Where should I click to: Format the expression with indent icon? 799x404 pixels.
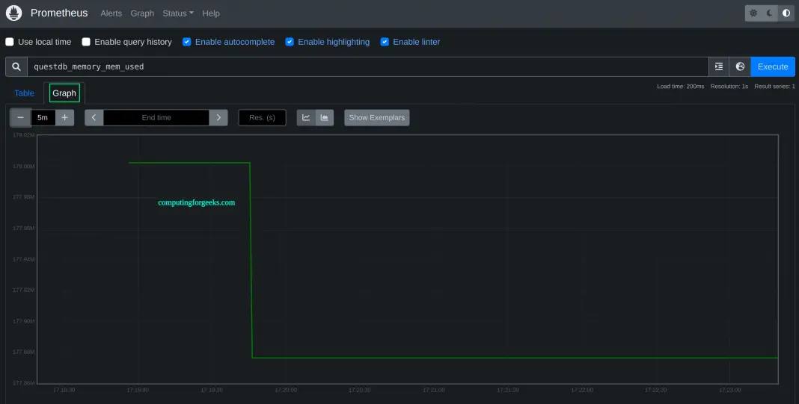(719, 66)
